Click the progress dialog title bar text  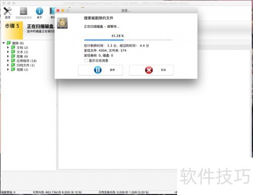(126, 11)
